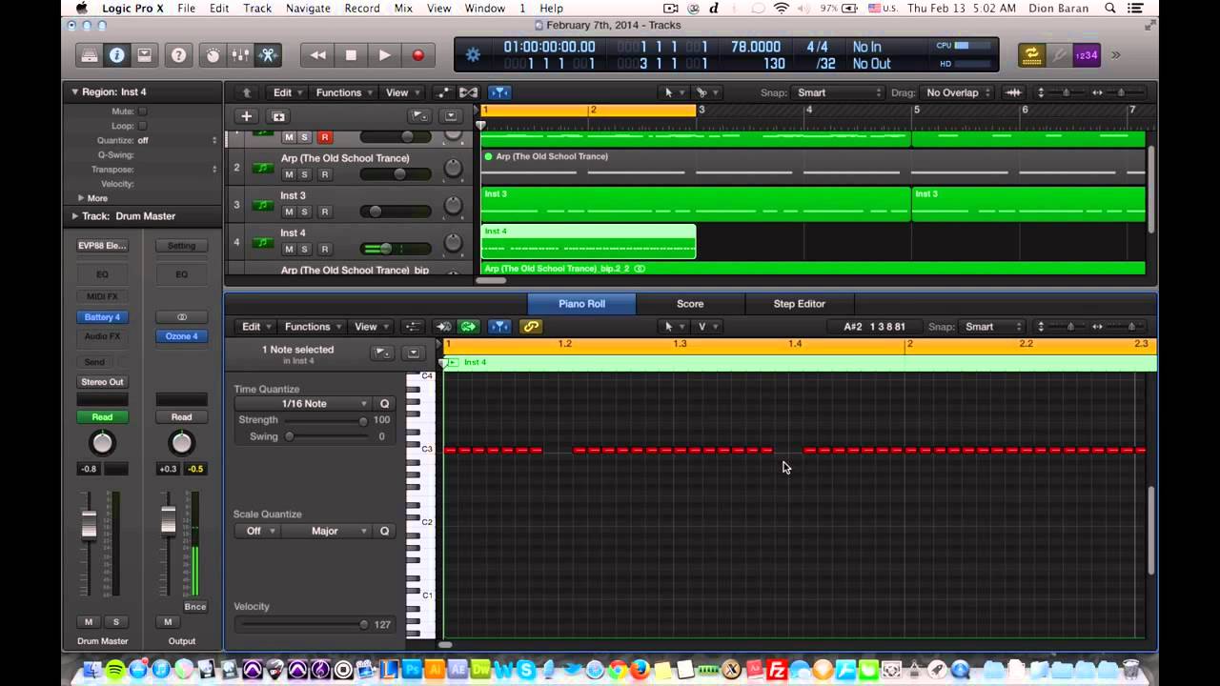This screenshot has height=686, width=1220.
Task: Click the Ozone 4 plugin slot
Action: tap(181, 336)
